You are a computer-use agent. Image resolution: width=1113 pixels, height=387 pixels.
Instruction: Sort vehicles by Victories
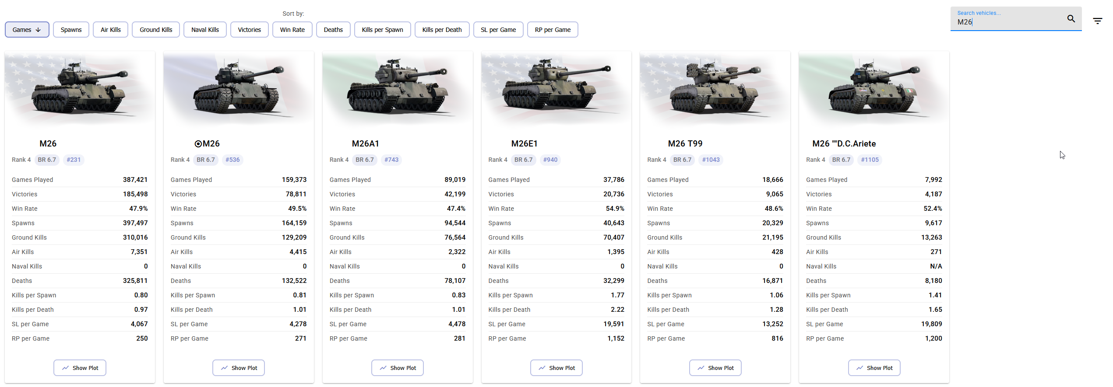[250, 30]
